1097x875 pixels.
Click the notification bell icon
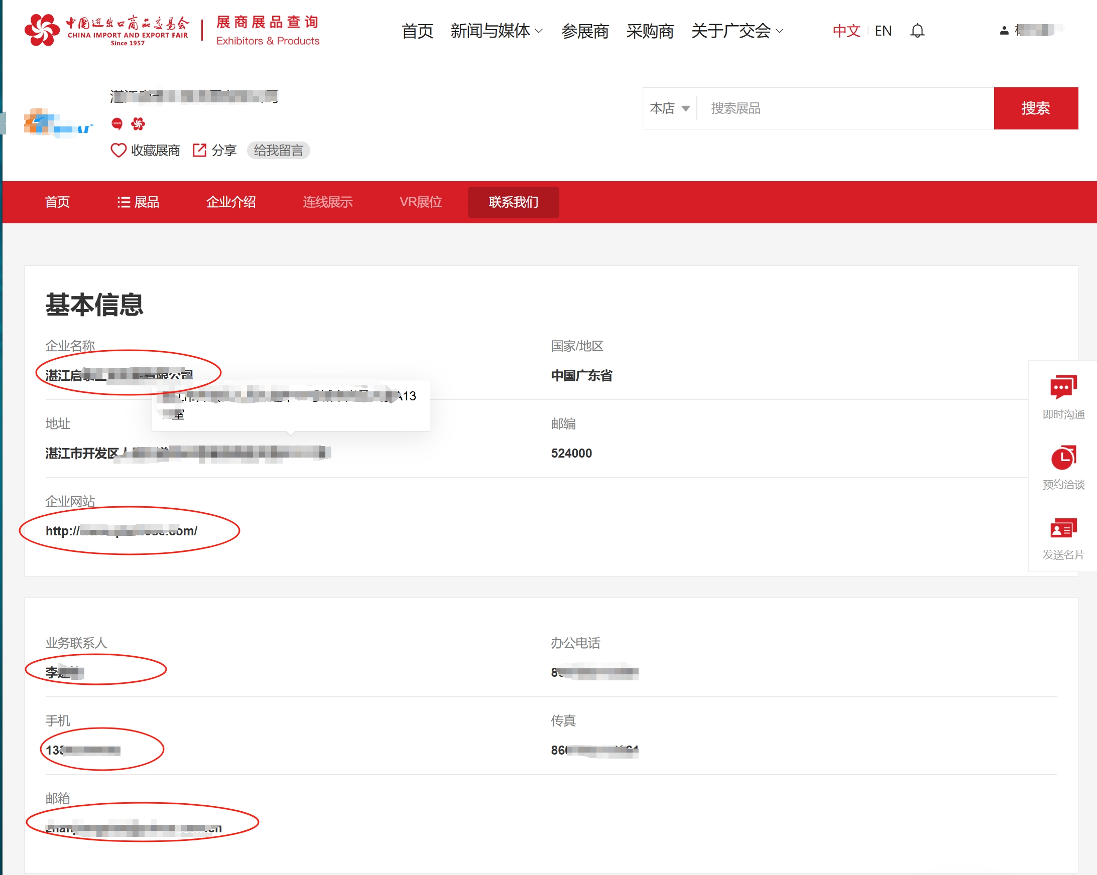pyautogui.click(x=917, y=31)
